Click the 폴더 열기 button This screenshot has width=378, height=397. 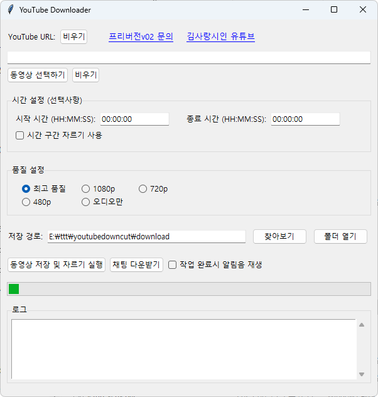click(340, 236)
